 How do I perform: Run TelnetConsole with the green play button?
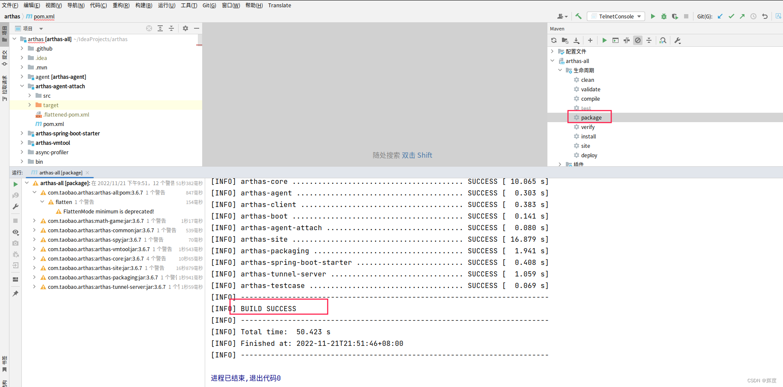point(653,16)
